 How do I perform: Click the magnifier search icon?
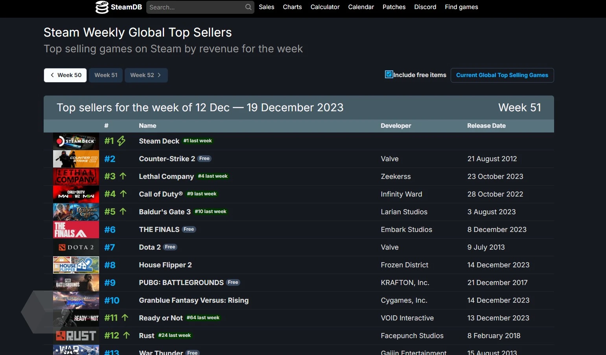[248, 7]
